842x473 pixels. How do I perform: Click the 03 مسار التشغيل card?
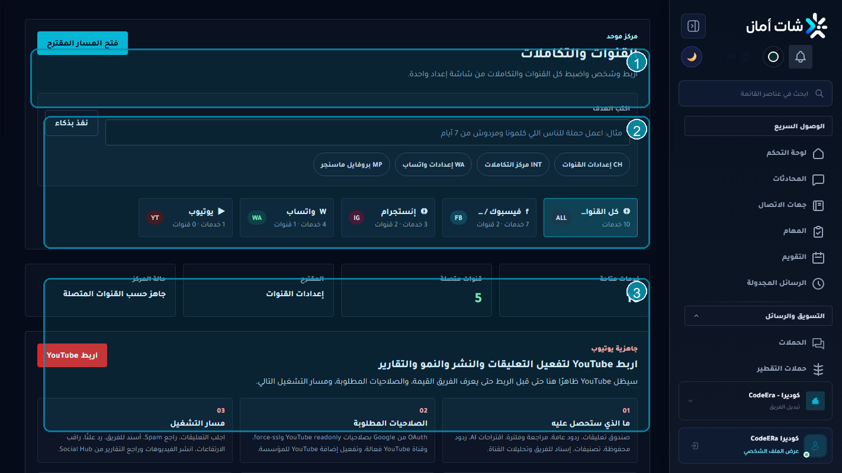(135, 430)
